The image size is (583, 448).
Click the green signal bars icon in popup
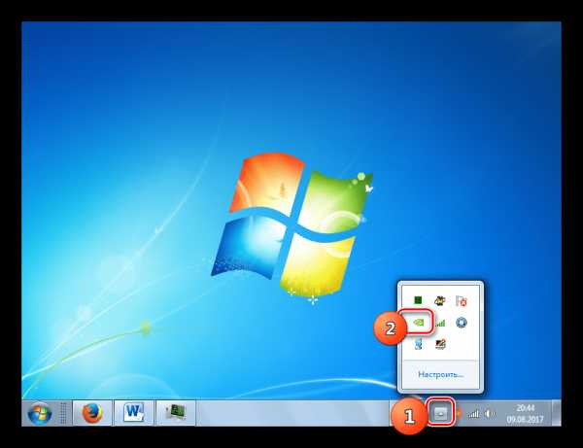click(x=440, y=323)
